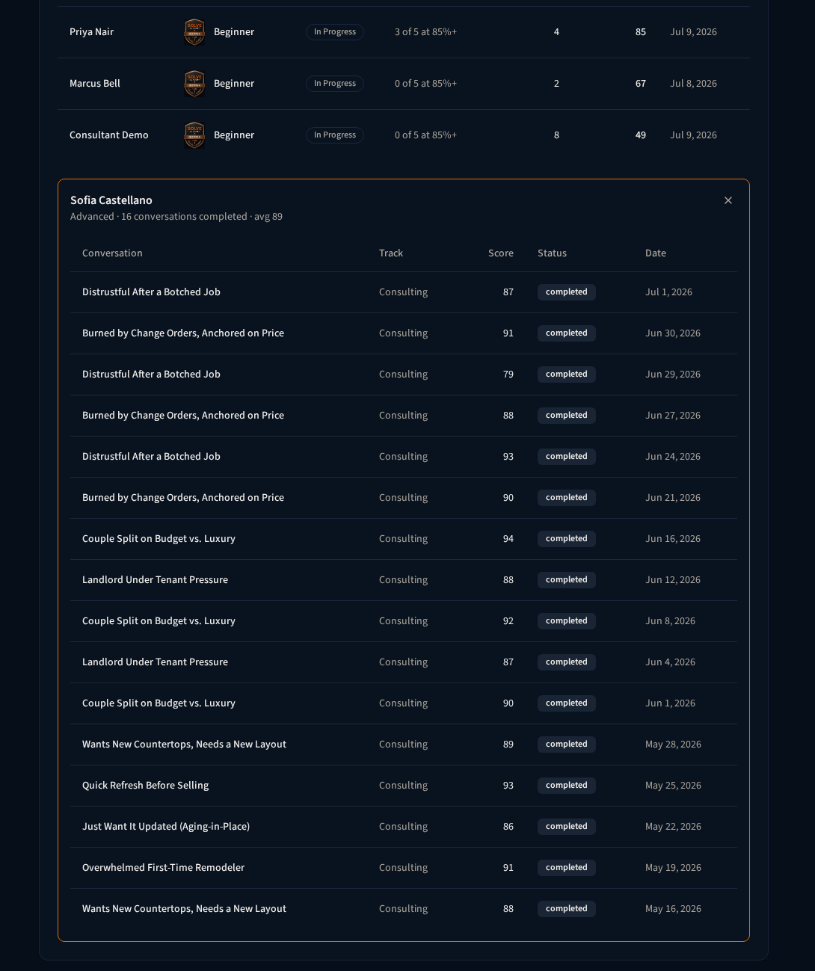Click Consultant Demo's In Progress status pill
The height and width of the screenshot is (971, 815).
click(x=335, y=135)
